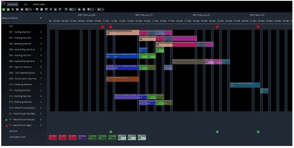
Task: Open the last dropdown arrow in toolbar
Action: coord(103,9)
